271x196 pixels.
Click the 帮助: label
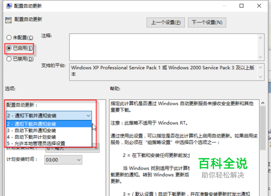[115, 89]
